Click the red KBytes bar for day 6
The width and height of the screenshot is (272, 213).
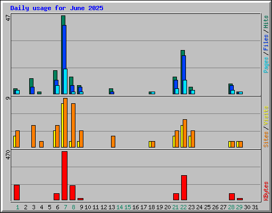point(56,197)
